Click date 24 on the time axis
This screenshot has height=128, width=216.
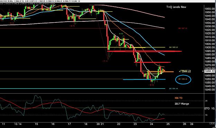[151, 124]
